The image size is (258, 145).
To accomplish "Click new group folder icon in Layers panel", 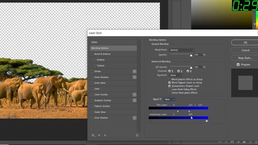I will coord(244,142).
